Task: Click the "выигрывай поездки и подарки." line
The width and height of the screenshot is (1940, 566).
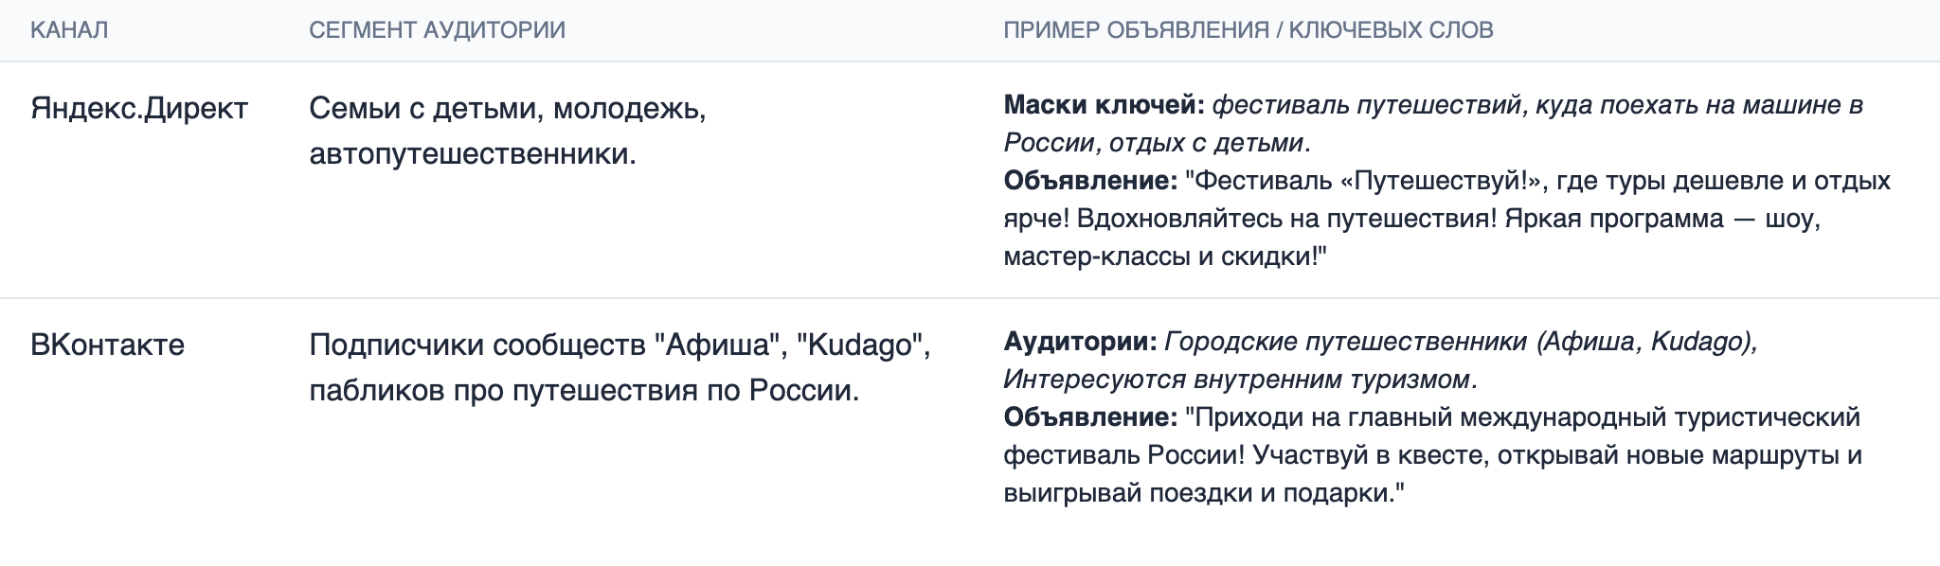Action: pos(1203,492)
